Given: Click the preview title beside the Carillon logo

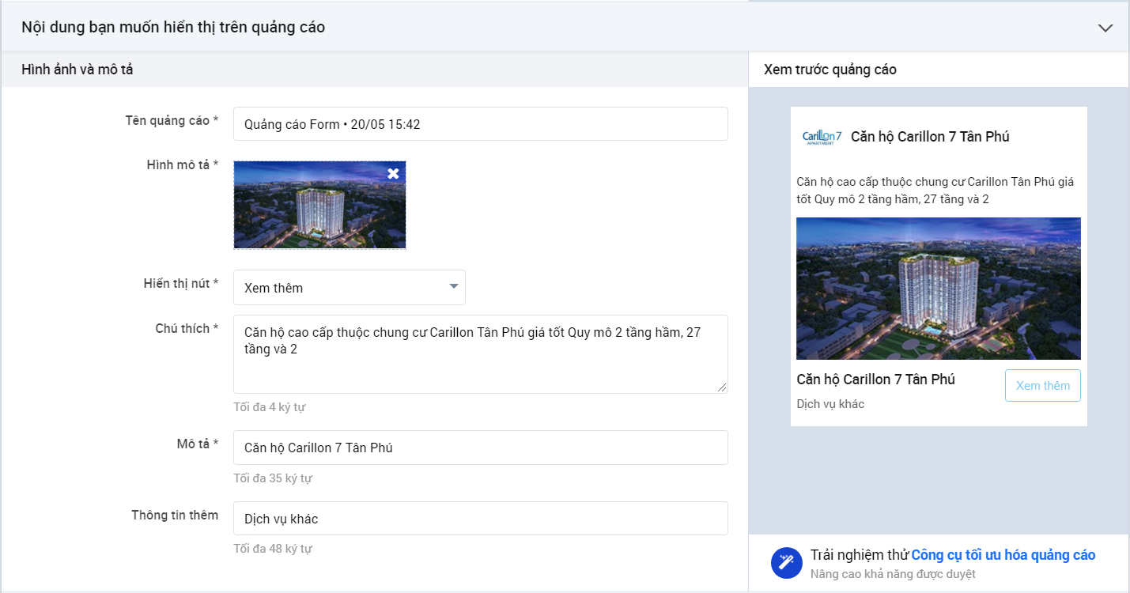Looking at the screenshot, I should pos(930,137).
